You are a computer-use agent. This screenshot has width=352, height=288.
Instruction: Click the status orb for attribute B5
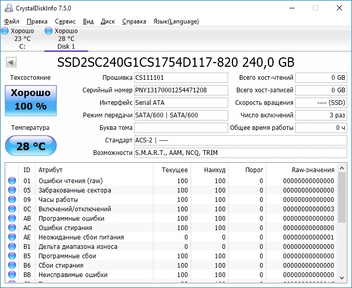(x=12, y=256)
